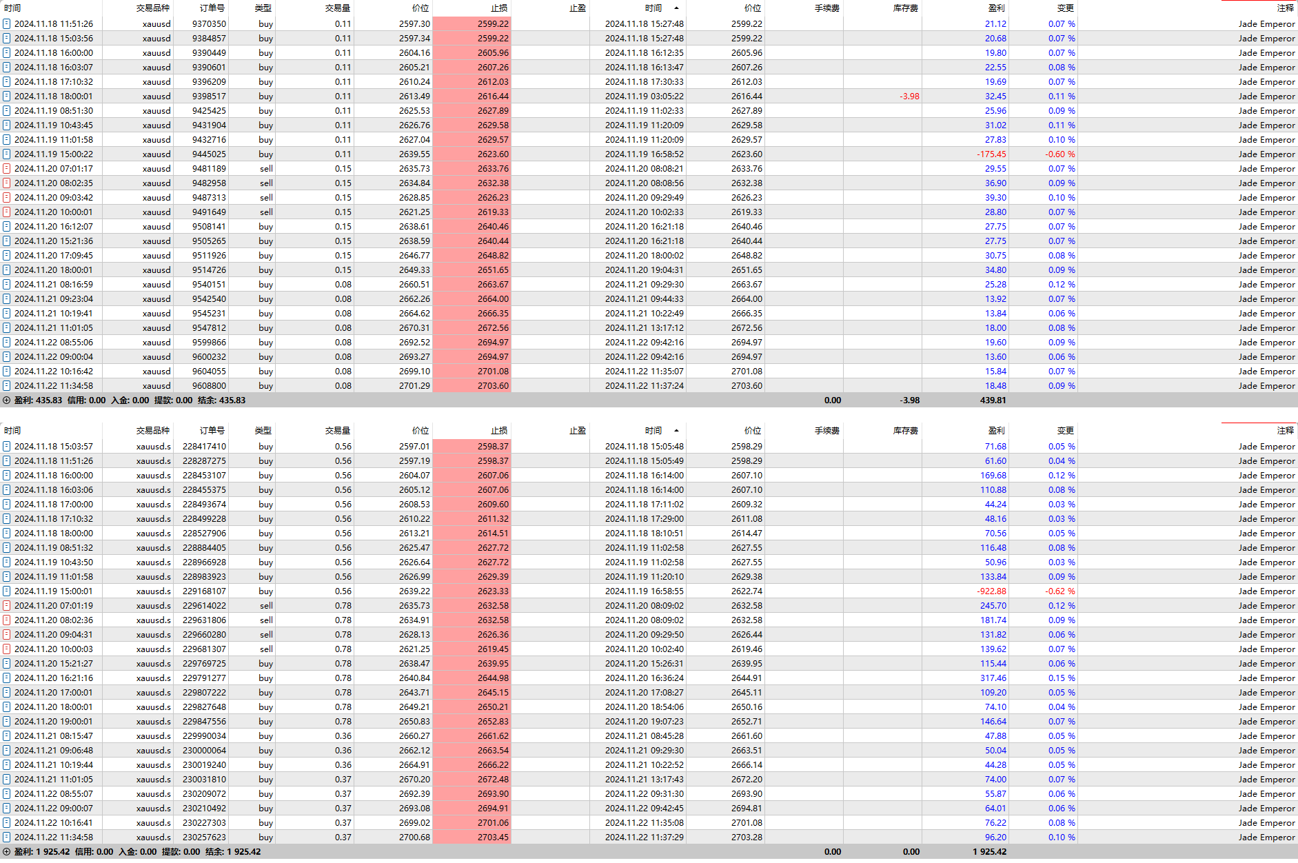This screenshot has width=1298, height=863.
Task: Select the icon for order 229990034 row
Action: coord(6,735)
